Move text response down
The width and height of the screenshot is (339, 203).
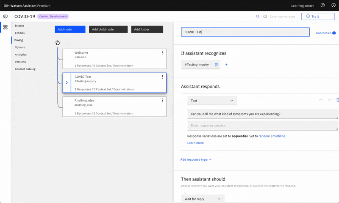330,100
